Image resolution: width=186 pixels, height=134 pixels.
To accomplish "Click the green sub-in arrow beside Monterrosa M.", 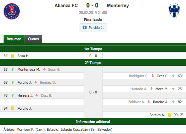I will [x=13, y=69].
